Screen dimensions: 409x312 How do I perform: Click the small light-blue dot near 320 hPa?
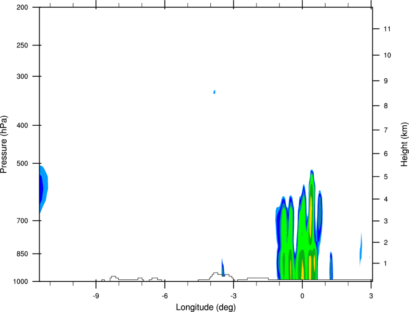pos(215,92)
